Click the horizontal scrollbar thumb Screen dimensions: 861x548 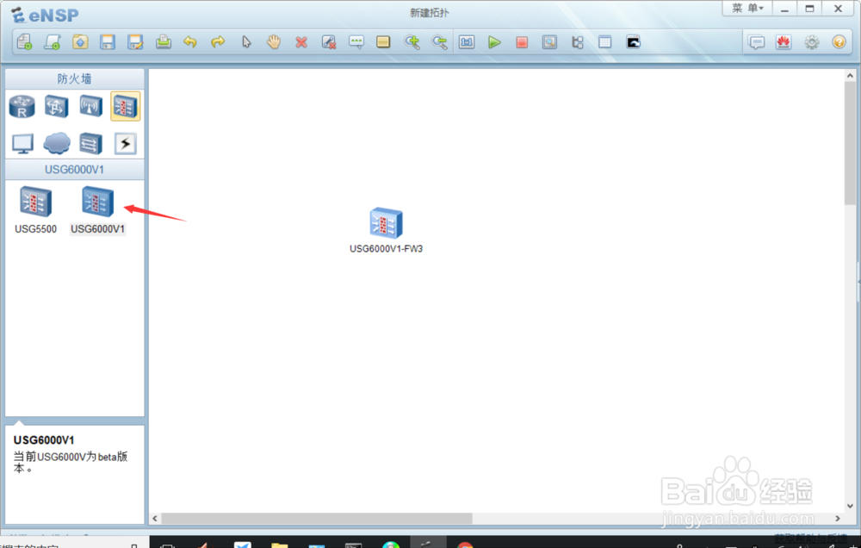317,519
